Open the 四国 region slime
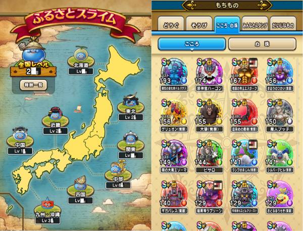Image resolution: width=303 pixels, height=231 pixels. click(x=80, y=183)
